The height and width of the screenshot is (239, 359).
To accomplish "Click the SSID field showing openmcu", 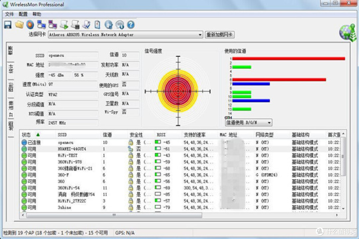I will tap(73, 55).
